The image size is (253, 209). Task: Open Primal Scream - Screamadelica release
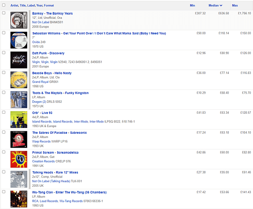[55, 153]
